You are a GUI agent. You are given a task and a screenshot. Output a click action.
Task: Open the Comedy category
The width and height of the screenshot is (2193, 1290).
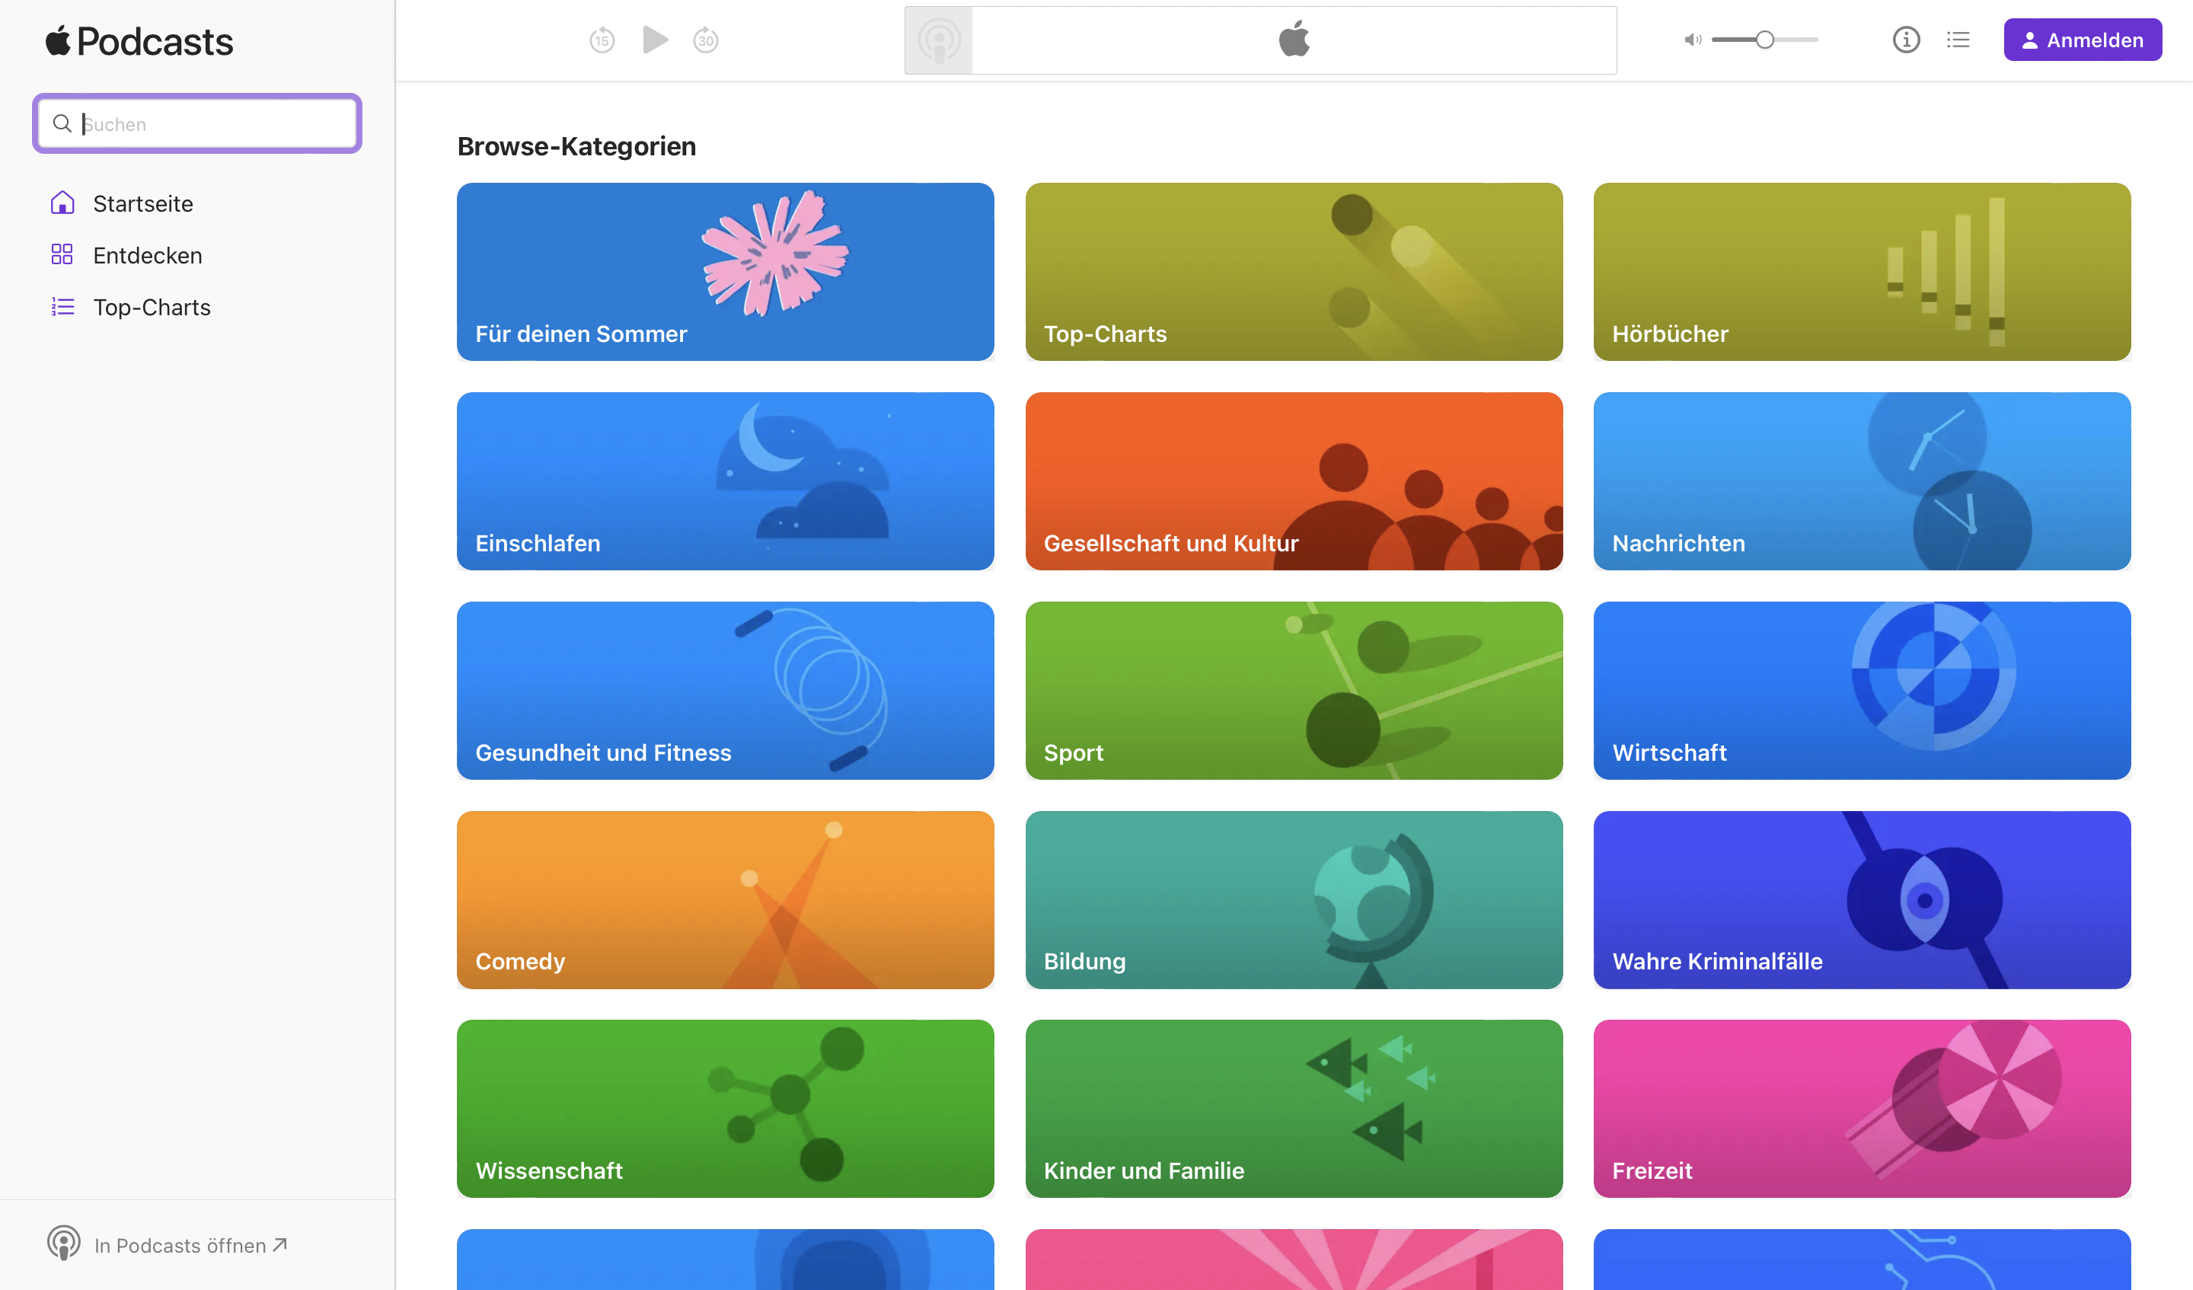[x=725, y=900]
